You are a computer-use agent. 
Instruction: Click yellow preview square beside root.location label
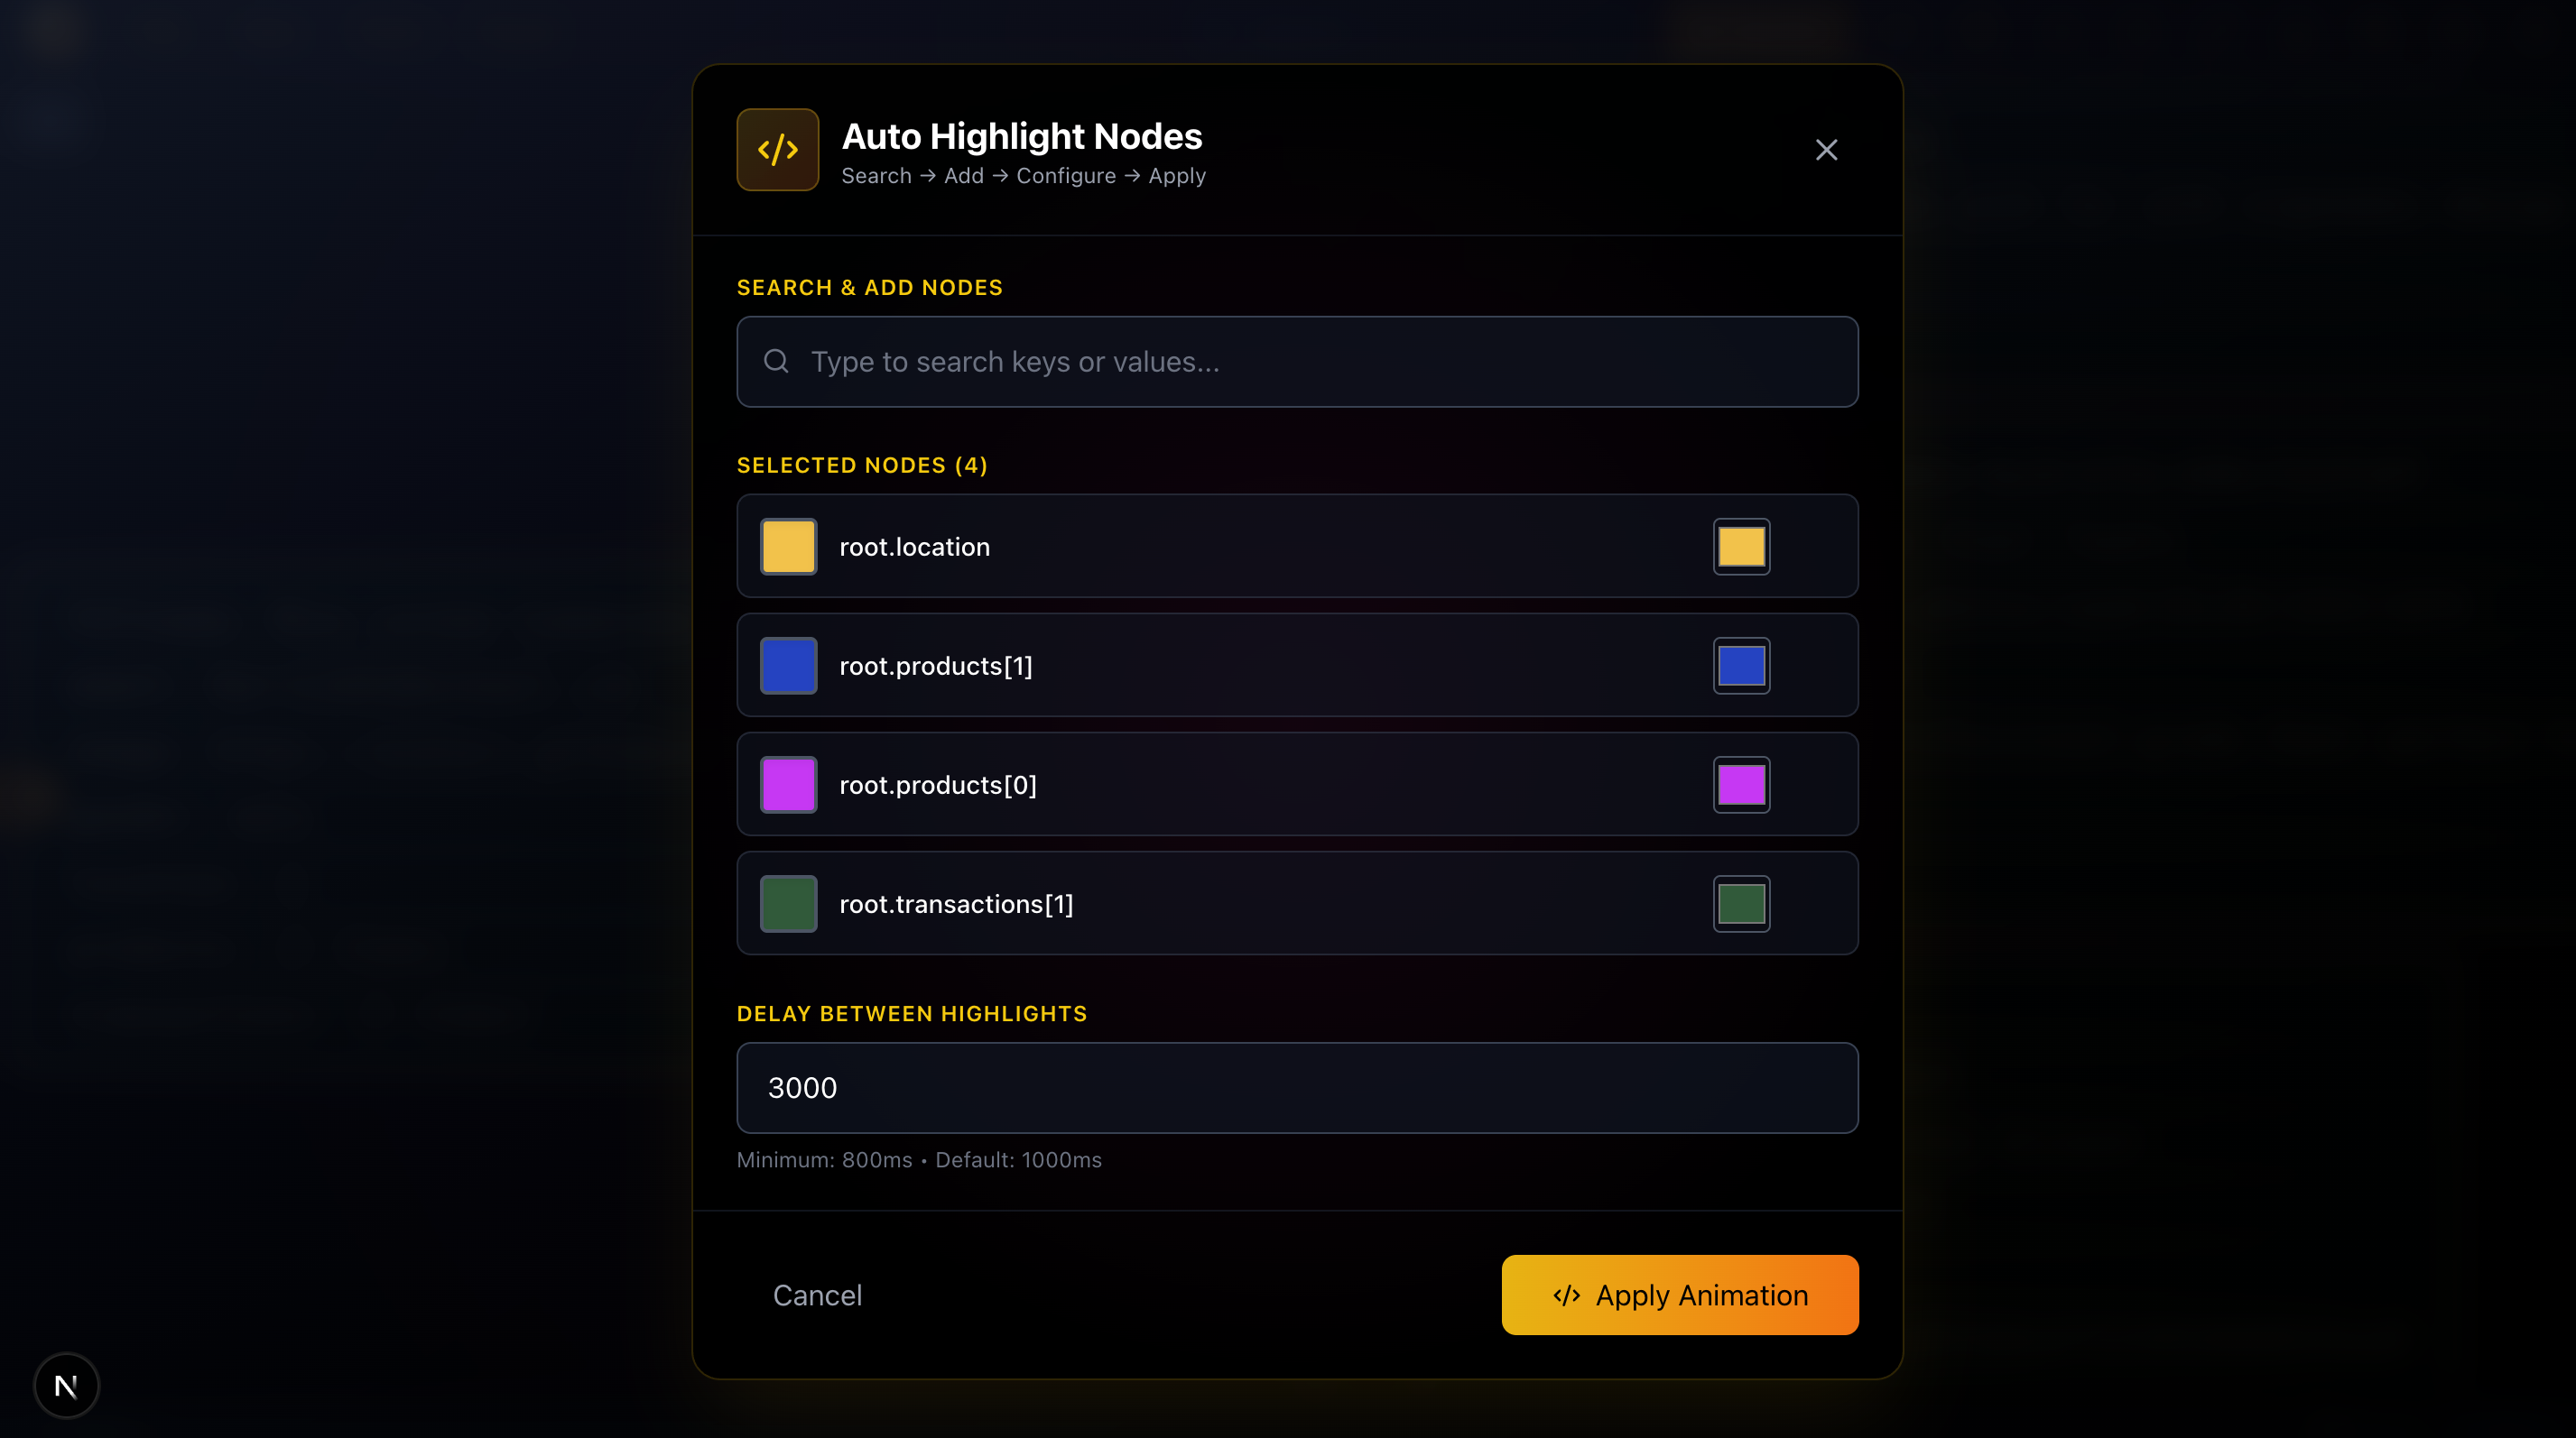[788, 547]
